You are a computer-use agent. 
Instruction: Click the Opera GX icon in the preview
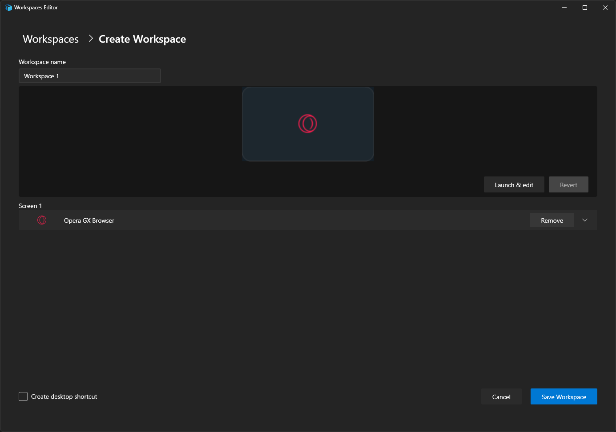[x=307, y=124]
